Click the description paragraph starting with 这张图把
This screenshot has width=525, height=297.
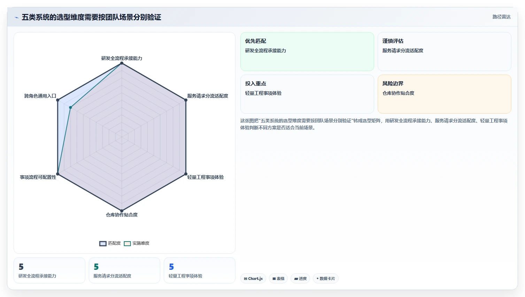[374, 124]
